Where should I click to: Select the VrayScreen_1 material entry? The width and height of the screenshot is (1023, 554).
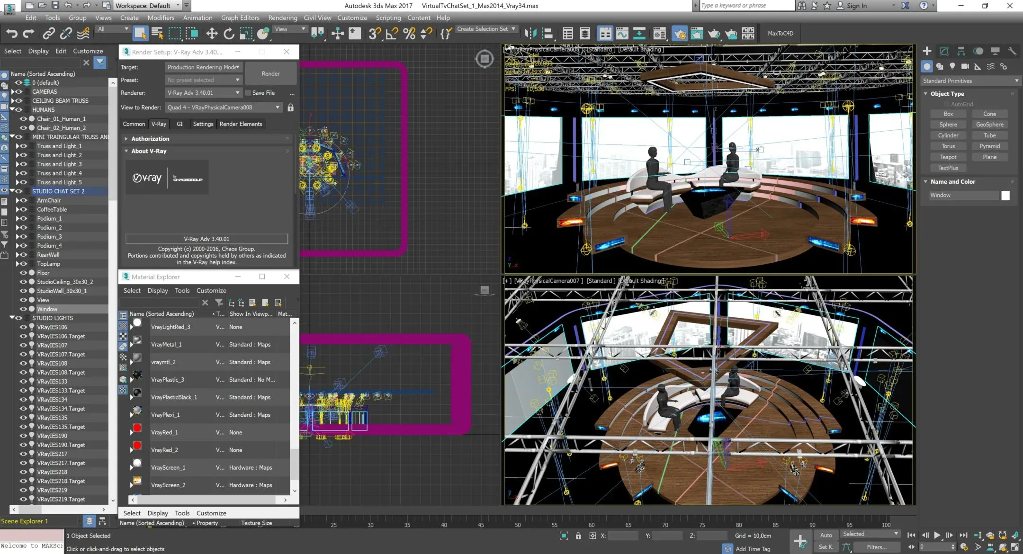(169, 467)
